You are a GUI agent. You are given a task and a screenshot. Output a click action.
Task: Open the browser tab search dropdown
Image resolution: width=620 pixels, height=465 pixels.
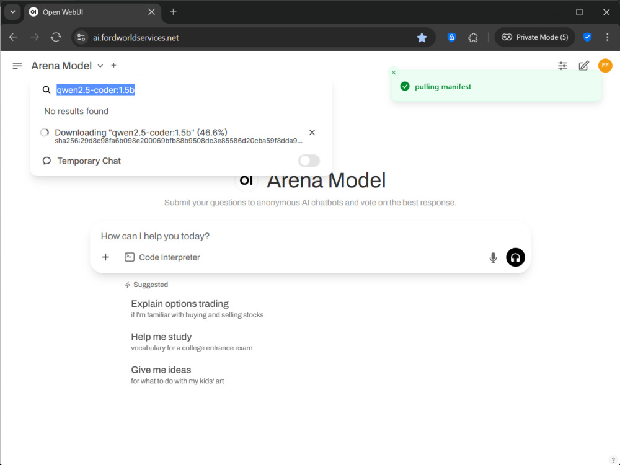coord(12,12)
